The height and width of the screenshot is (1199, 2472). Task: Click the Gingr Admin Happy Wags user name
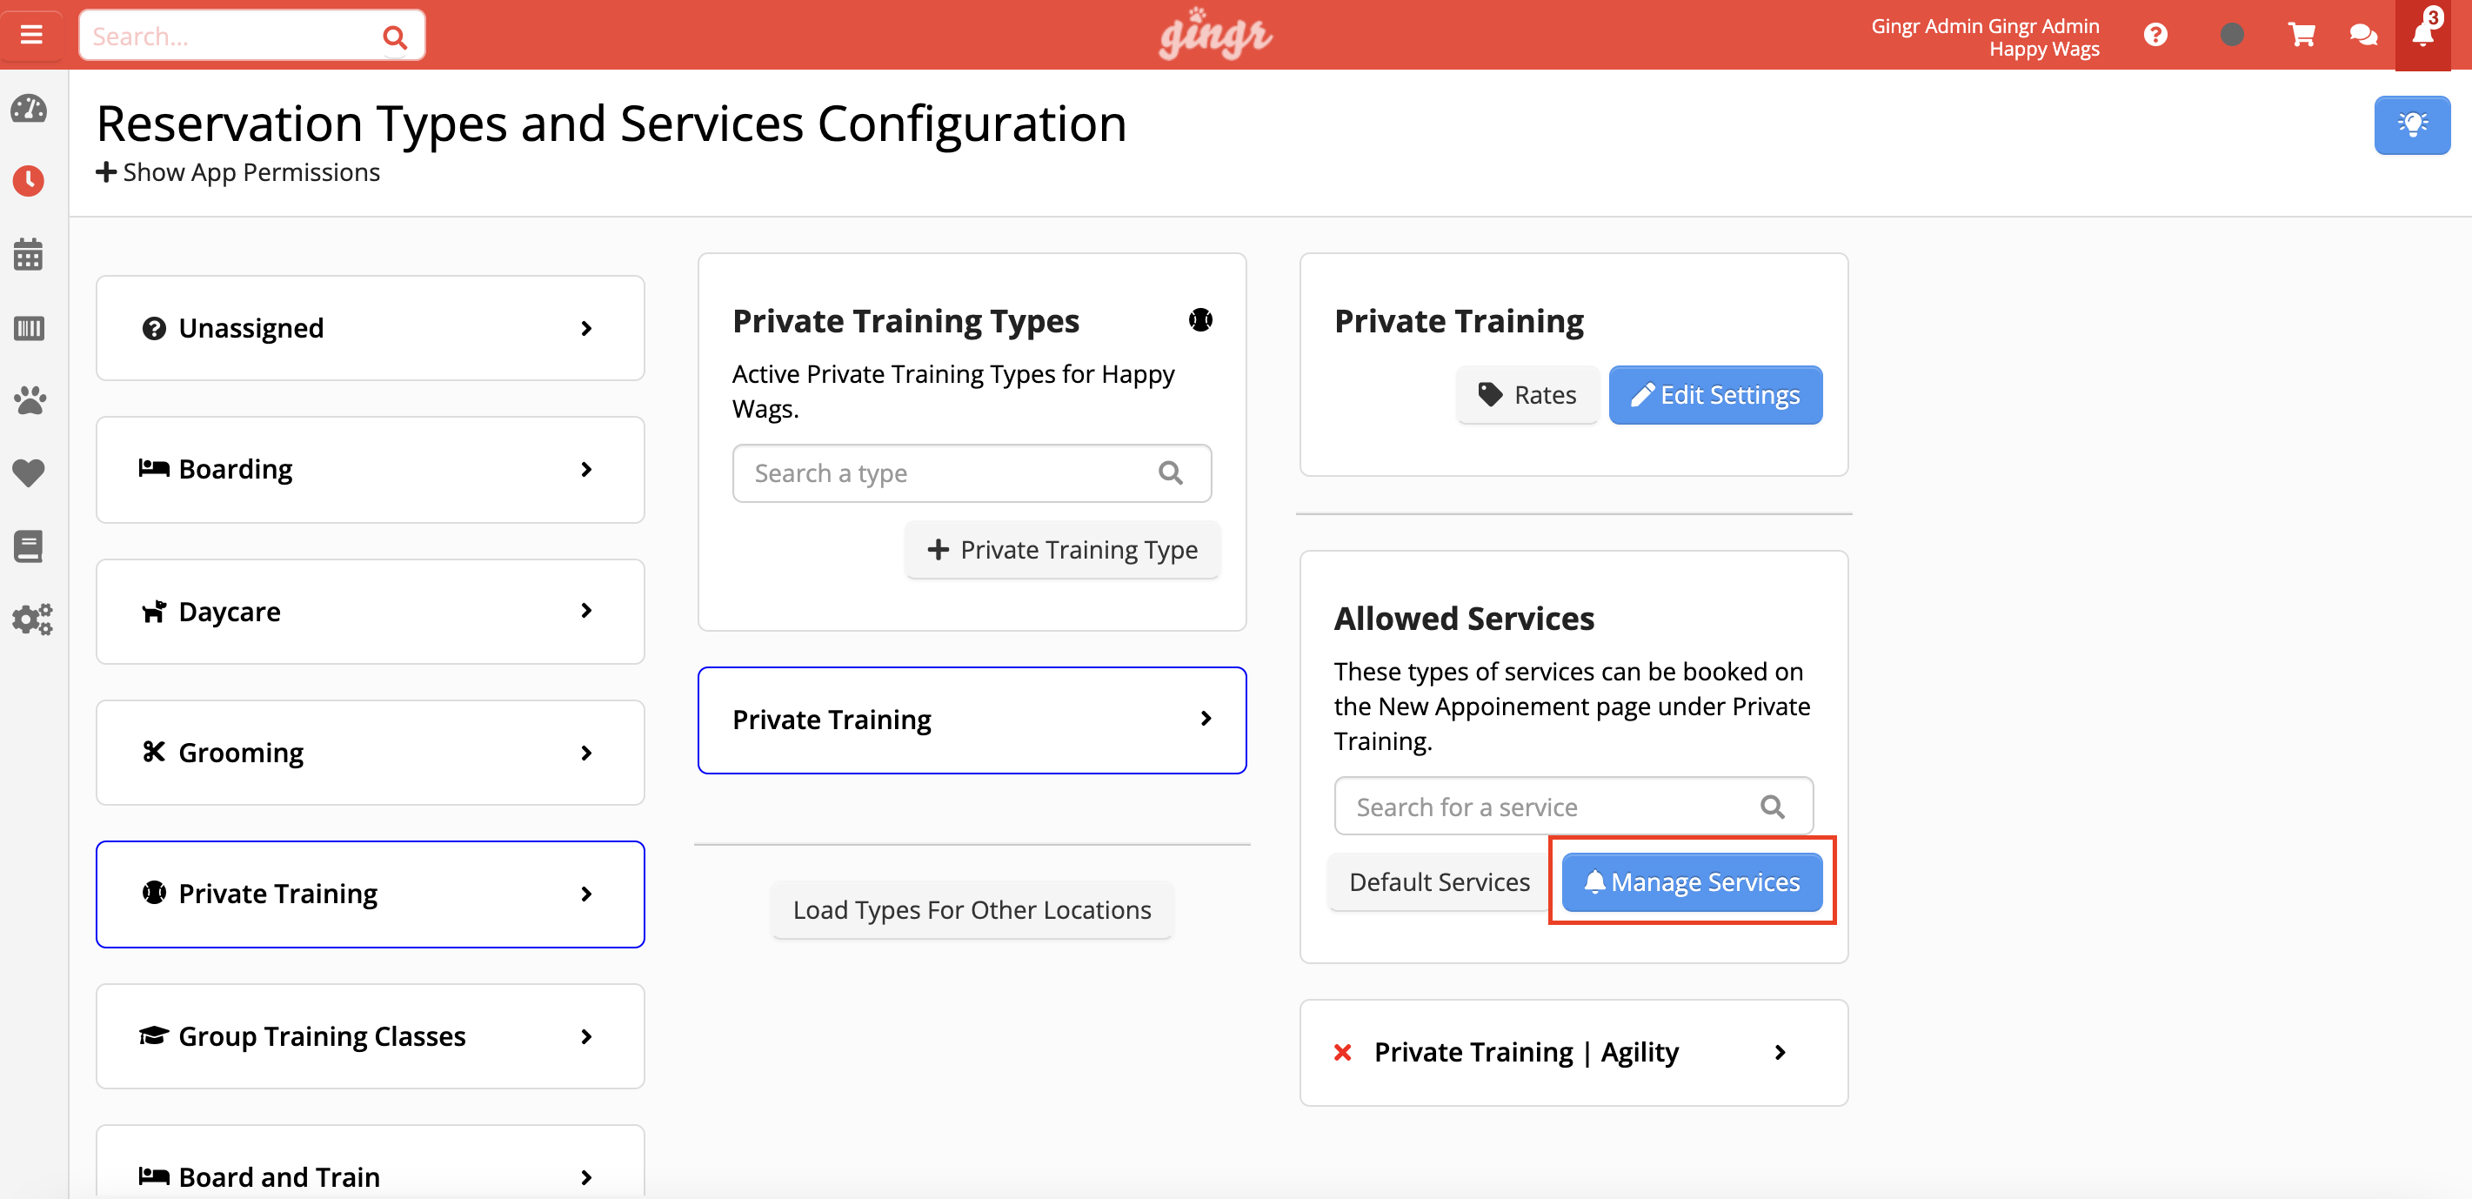click(1985, 37)
